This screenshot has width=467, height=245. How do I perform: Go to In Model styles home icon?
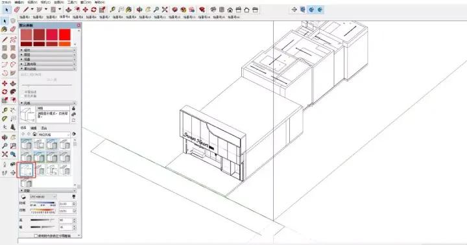(34, 134)
